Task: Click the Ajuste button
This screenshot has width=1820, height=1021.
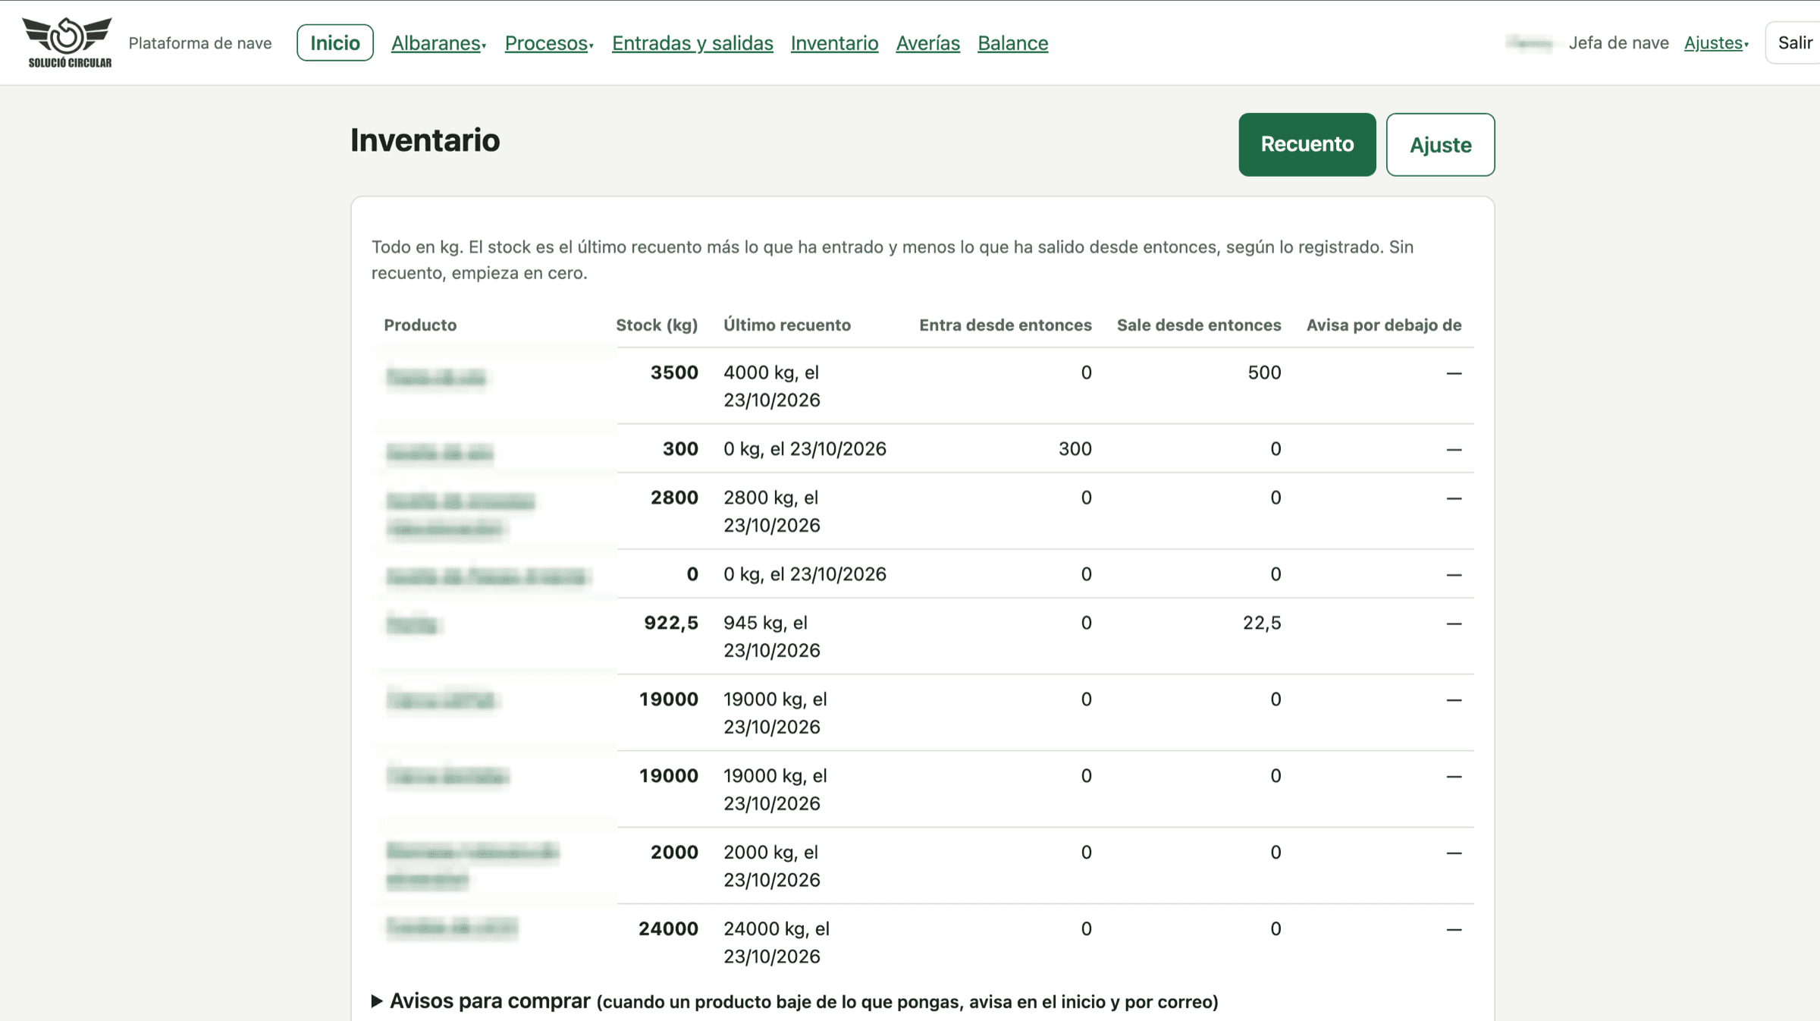Action: (1440, 145)
